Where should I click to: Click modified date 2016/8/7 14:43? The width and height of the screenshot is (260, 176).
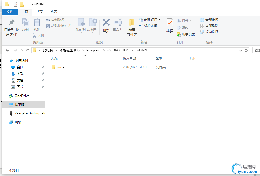coord(135,67)
